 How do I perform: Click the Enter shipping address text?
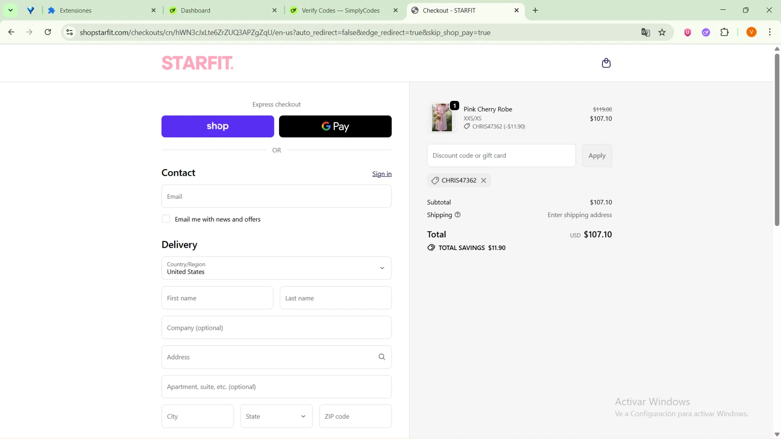click(580, 215)
